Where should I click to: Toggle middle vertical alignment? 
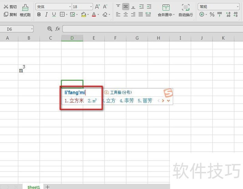[x=126, y=6]
